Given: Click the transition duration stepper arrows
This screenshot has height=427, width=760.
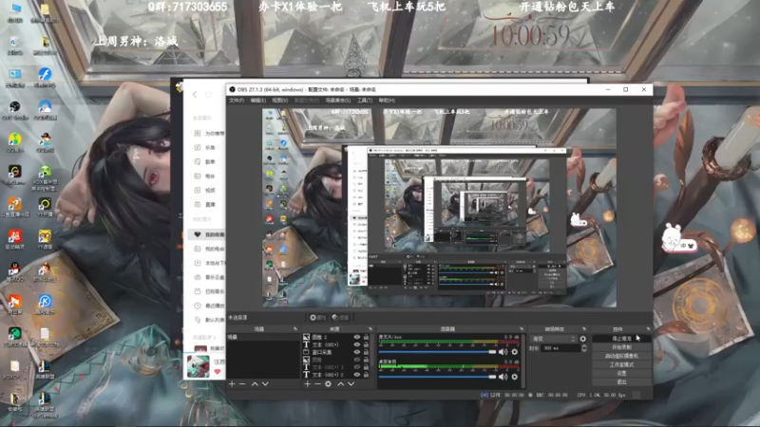Looking at the screenshot, I should click(583, 348).
